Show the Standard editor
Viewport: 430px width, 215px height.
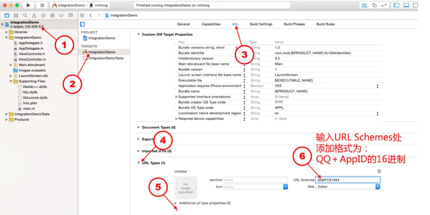364,5
